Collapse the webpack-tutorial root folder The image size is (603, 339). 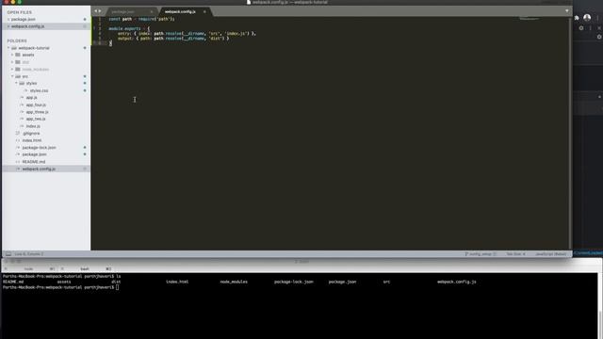[x=8, y=48]
